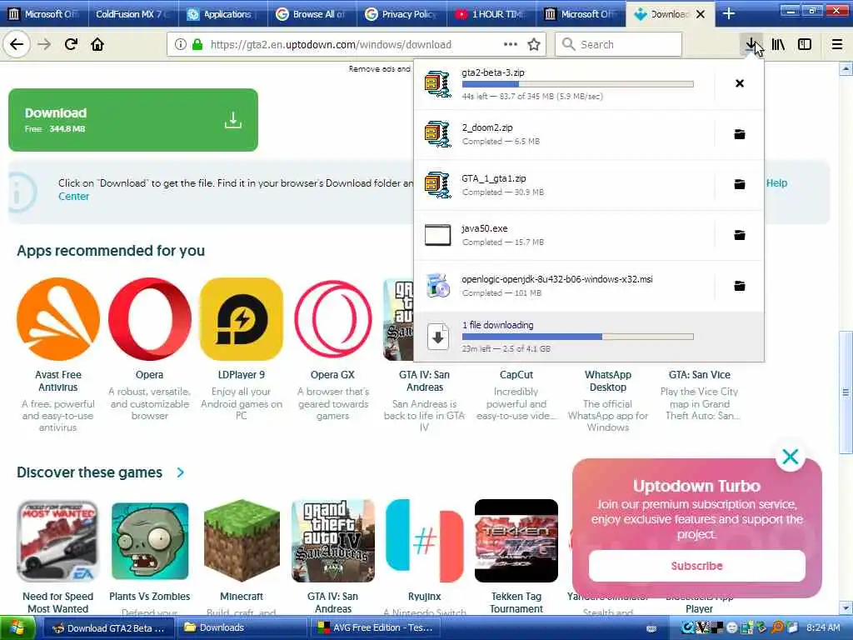Open the Library bookmarks icon
853x640 pixels.
click(x=778, y=44)
